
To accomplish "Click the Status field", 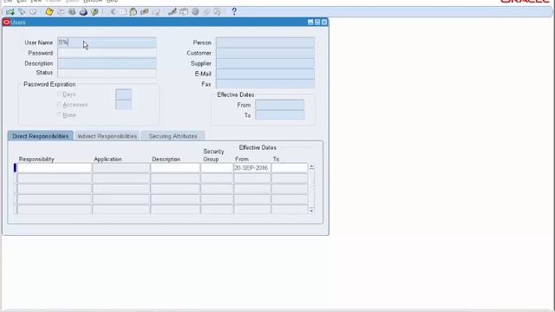I will 107,73.
